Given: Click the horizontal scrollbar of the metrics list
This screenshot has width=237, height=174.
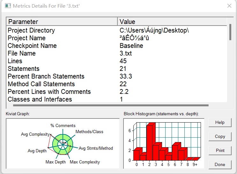Looking at the screenshot, I should 111,105.
